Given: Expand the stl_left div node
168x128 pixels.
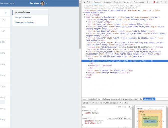Looking at the screenshot, I should pos(86,38).
